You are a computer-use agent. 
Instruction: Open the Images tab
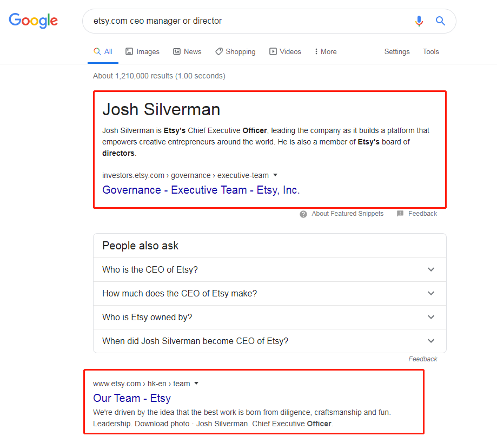coord(142,52)
